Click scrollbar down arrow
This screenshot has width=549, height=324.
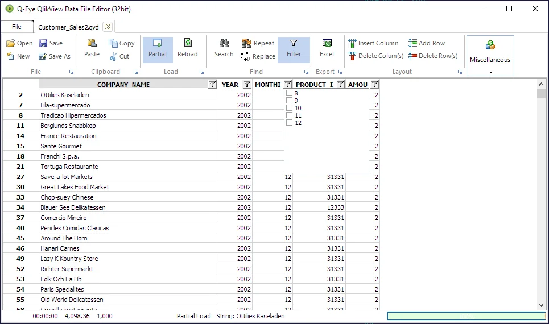[541, 305]
